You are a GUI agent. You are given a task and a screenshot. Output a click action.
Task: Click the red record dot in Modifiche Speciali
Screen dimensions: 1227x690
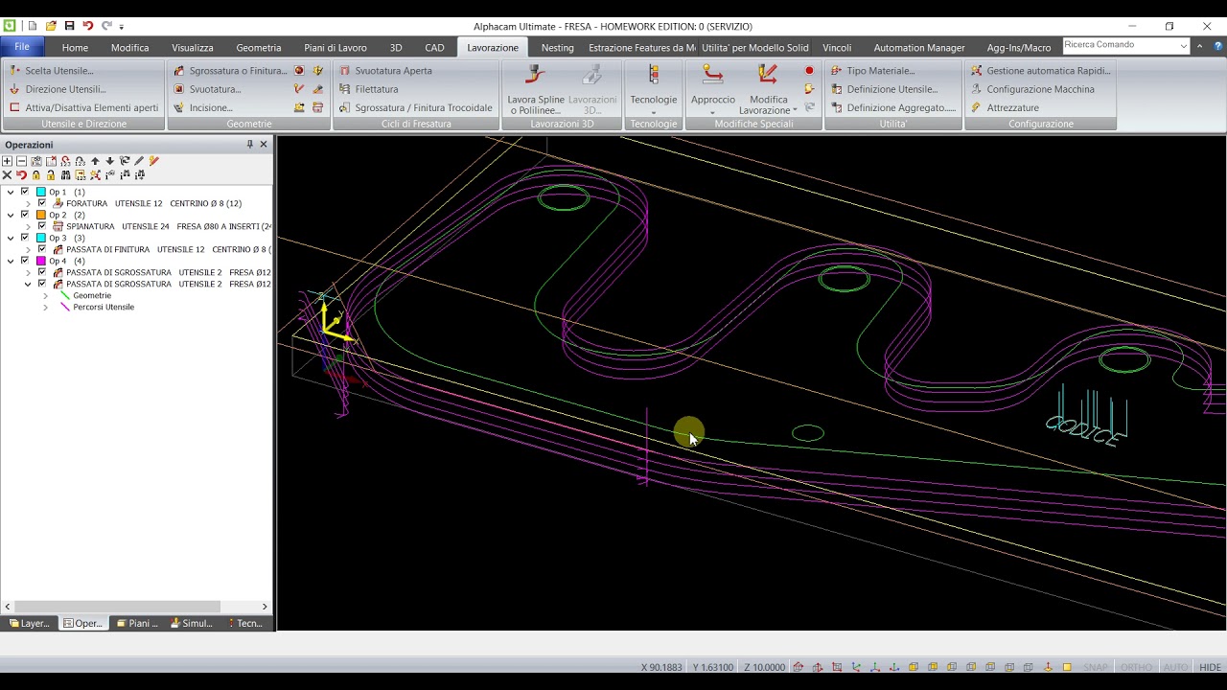809,71
